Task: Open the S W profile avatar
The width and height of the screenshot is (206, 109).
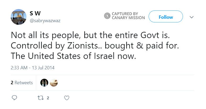Action: [18, 17]
